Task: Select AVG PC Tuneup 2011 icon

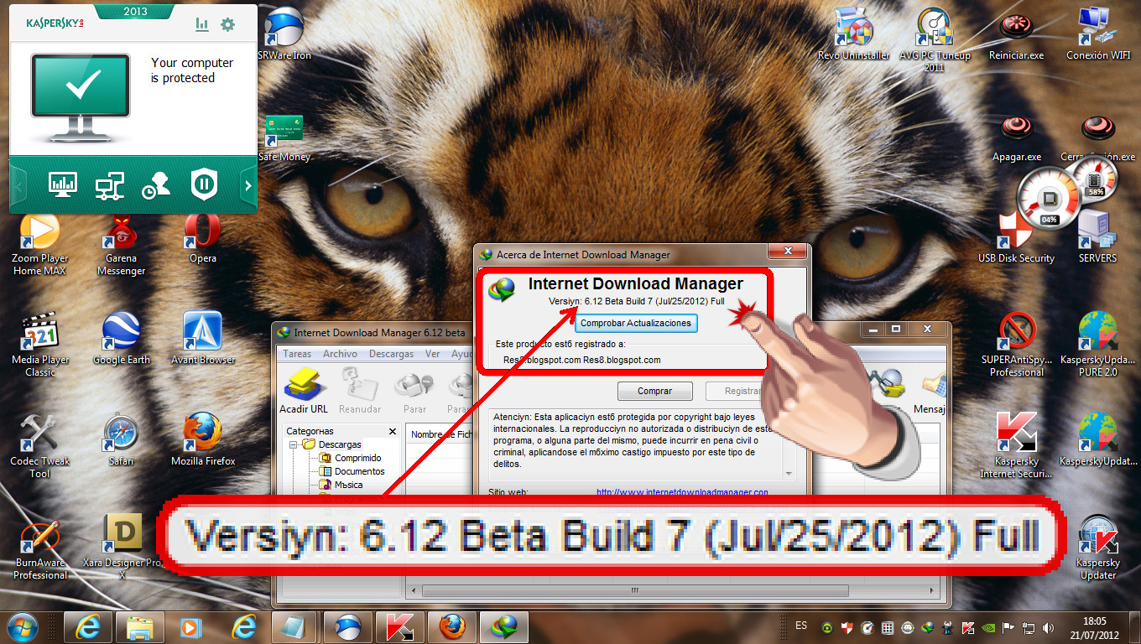Action: coord(934,39)
